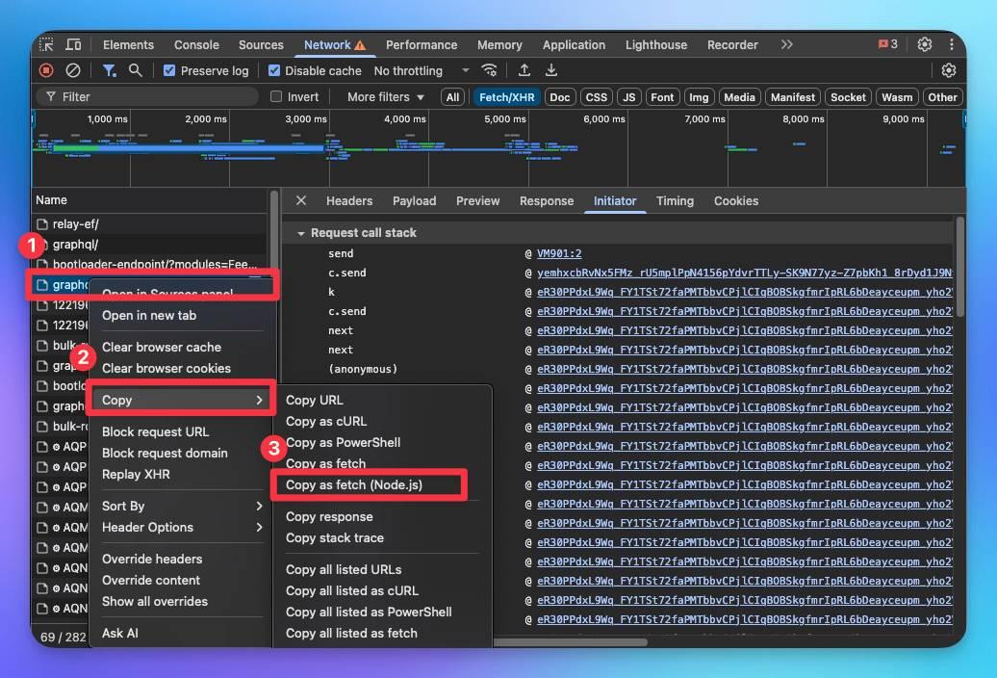
Task: Select Block request URL
Action: click(155, 431)
